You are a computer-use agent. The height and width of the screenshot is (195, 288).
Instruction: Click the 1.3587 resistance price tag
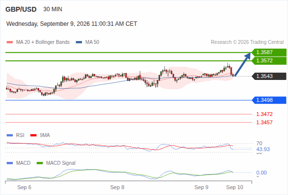point(269,53)
